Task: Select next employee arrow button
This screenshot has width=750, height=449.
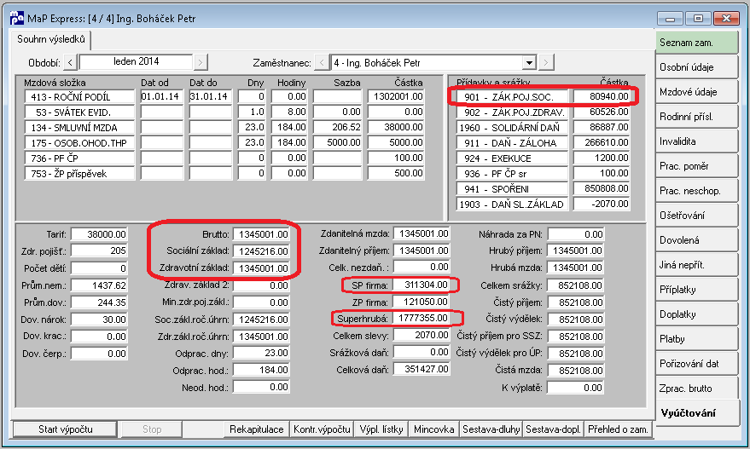Action: click(x=546, y=62)
